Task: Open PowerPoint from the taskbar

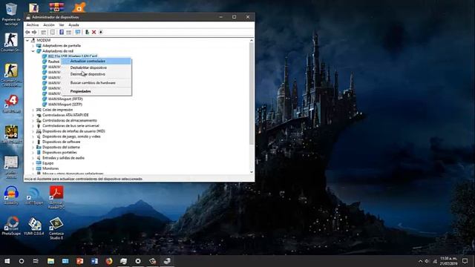Action: coord(79,261)
